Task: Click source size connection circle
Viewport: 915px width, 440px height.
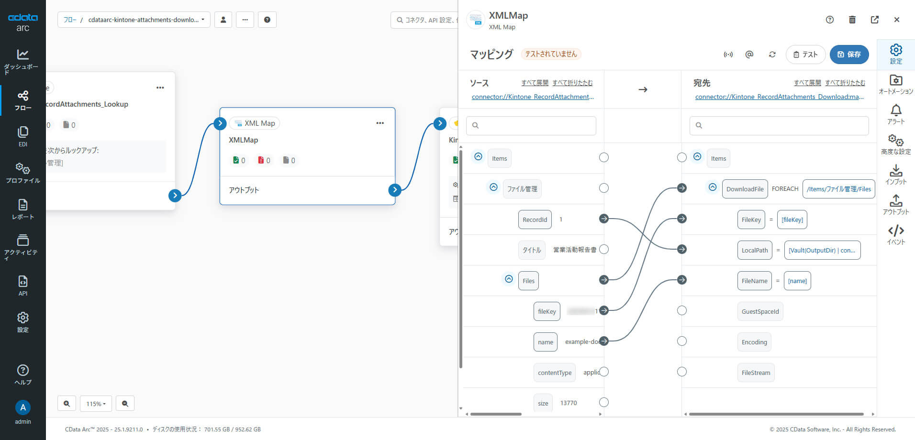Action: [604, 402]
